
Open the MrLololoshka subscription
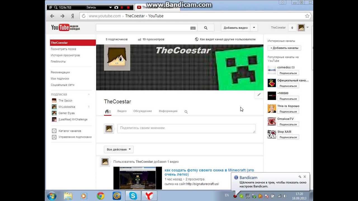(67, 107)
